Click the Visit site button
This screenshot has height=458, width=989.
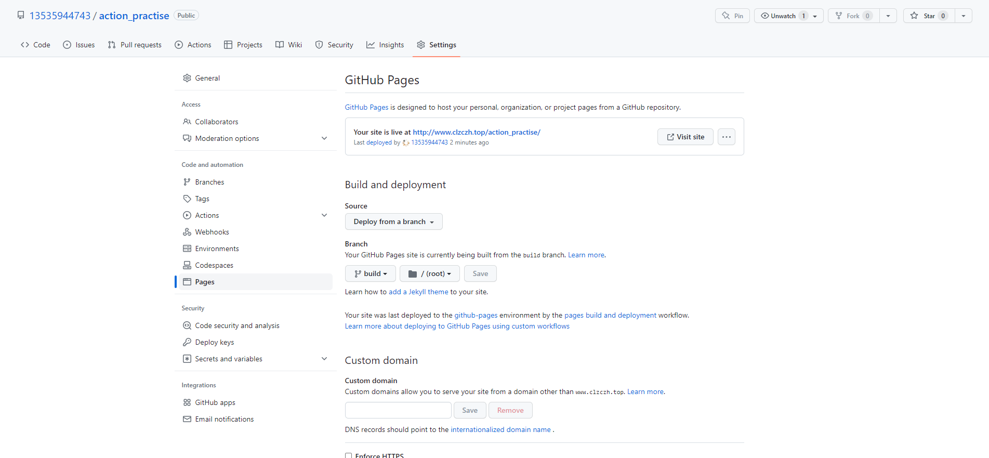point(685,137)
